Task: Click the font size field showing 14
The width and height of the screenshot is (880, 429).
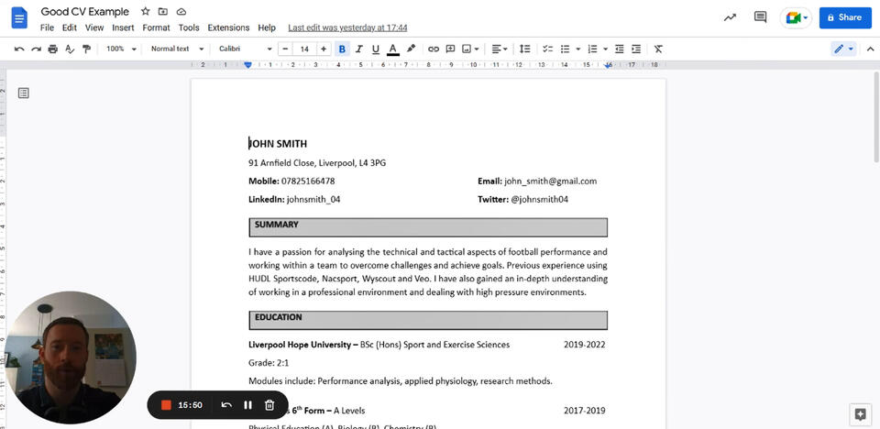Action: (x=304, y=49)
